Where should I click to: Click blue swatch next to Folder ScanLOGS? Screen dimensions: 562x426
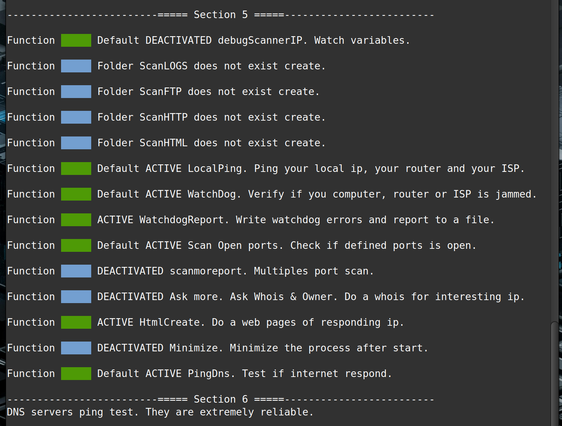pyautogui.click(x=76, y=66)
